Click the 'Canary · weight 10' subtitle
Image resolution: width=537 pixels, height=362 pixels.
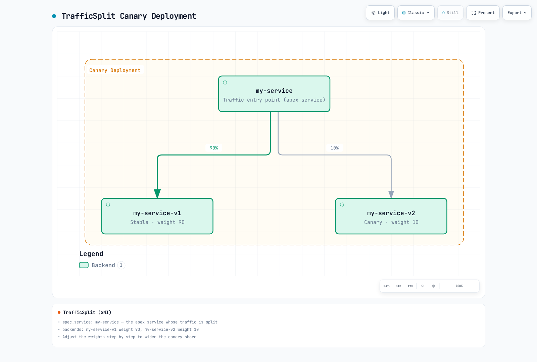(391, 222)
